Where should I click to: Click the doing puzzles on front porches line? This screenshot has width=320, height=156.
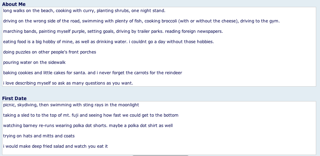(49, 52)
